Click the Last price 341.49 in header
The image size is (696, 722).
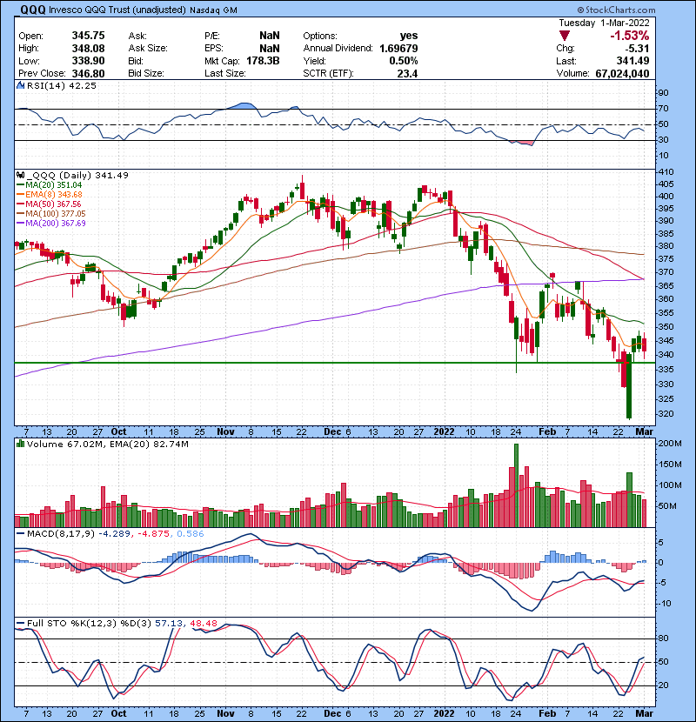(632, 61)
